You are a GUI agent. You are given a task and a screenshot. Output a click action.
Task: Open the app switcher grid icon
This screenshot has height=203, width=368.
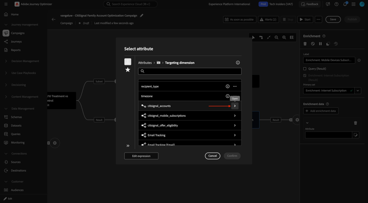coord(353,4)
